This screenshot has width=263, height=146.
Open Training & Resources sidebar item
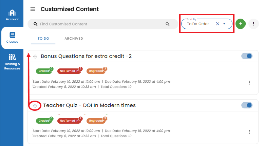point(12,62)
